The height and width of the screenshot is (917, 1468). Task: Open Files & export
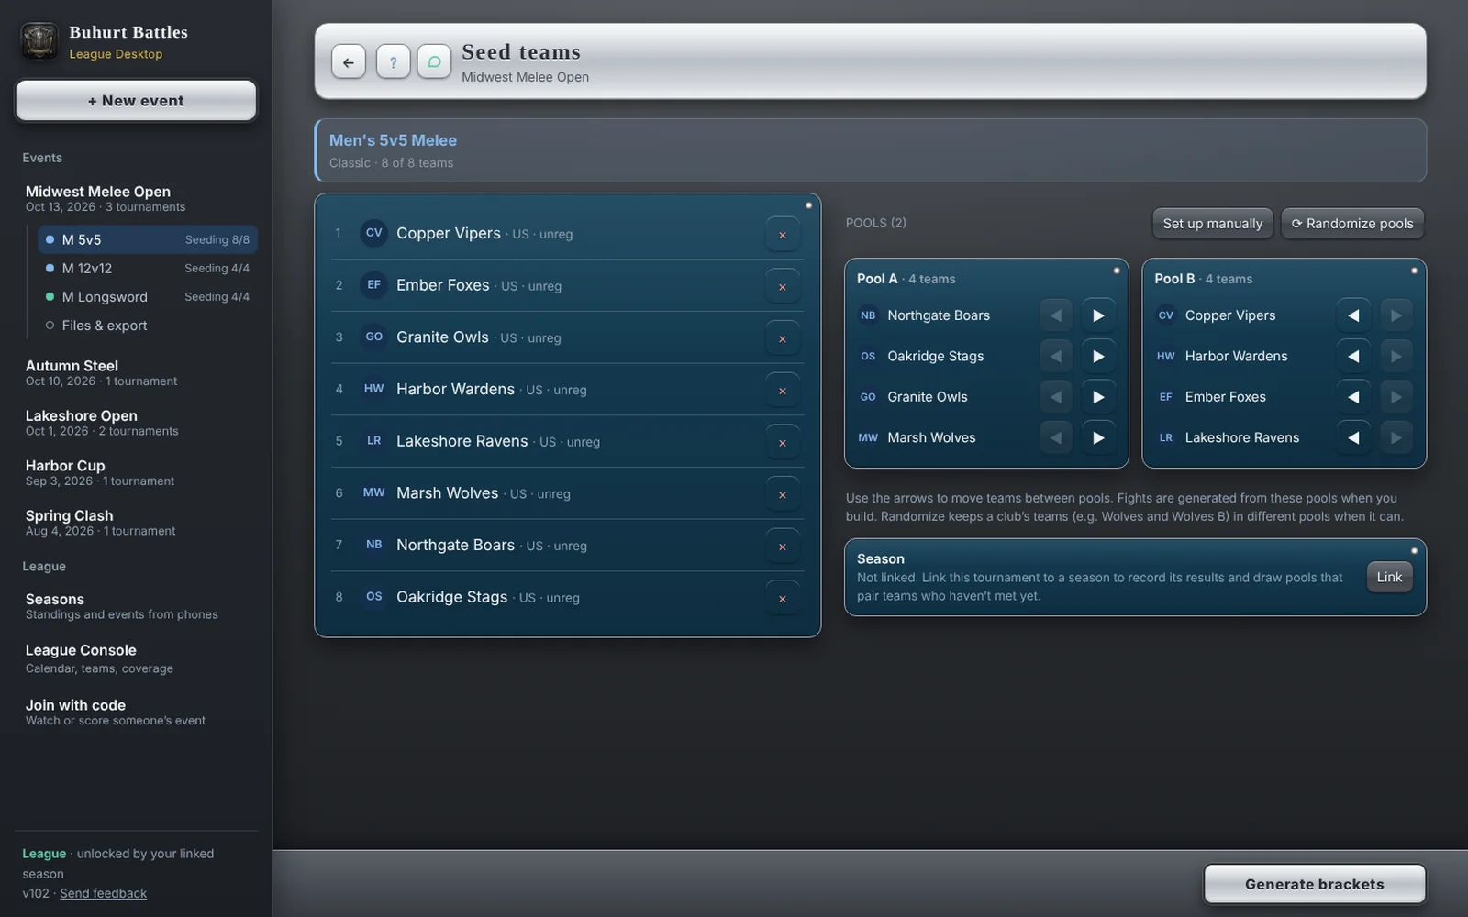coord(147,326)
